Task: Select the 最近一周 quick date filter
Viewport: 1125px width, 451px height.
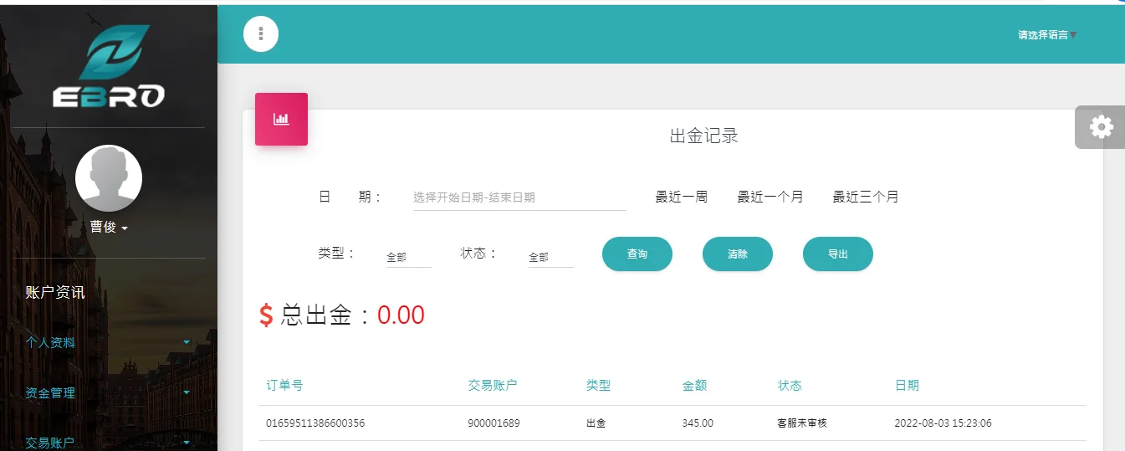Action: (681, 197)
